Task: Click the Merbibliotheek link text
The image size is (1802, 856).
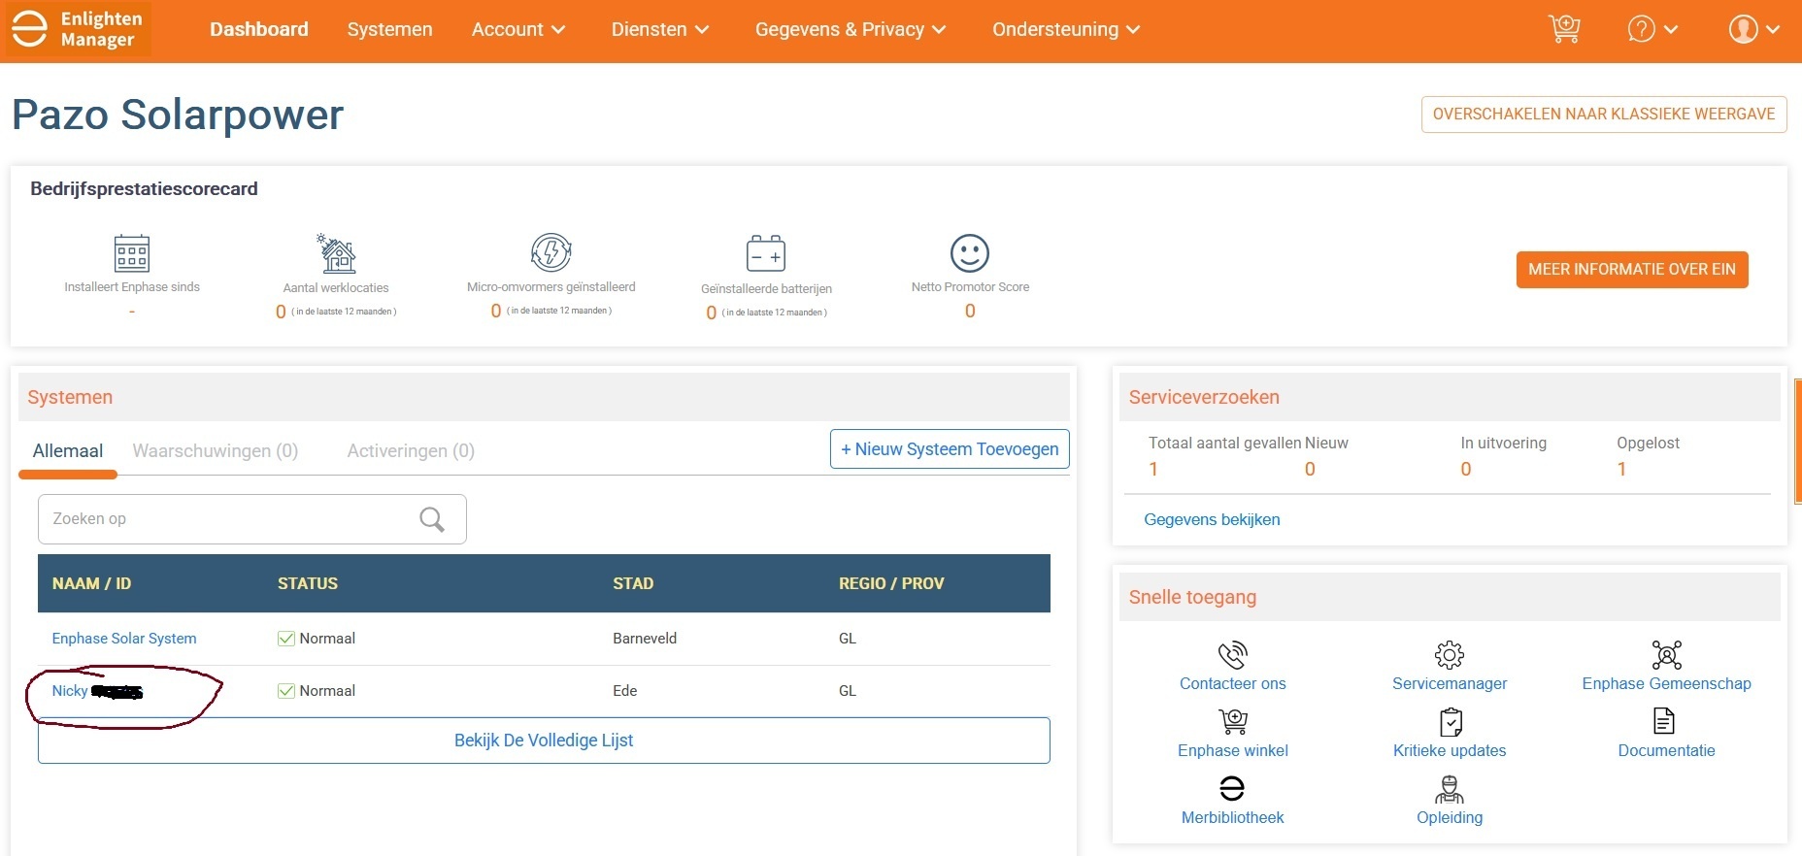Action: tap(1233, 817)
